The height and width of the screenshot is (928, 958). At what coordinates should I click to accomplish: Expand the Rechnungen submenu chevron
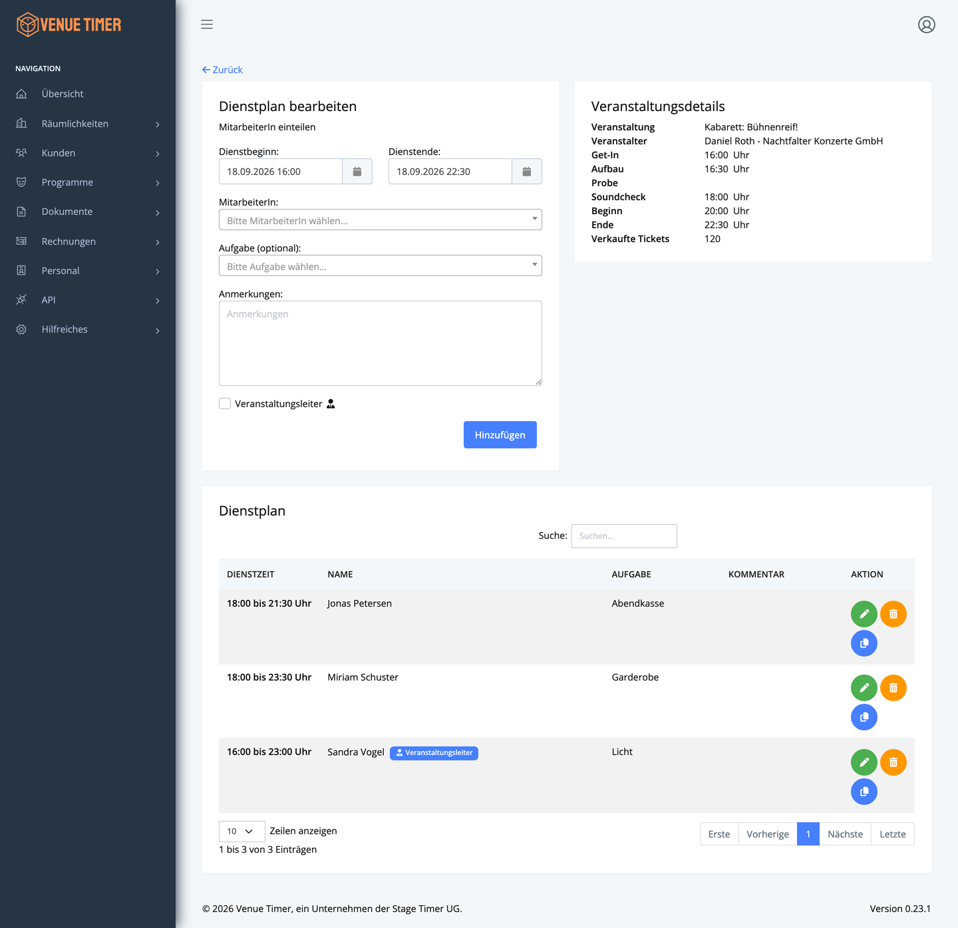point(158,242)
